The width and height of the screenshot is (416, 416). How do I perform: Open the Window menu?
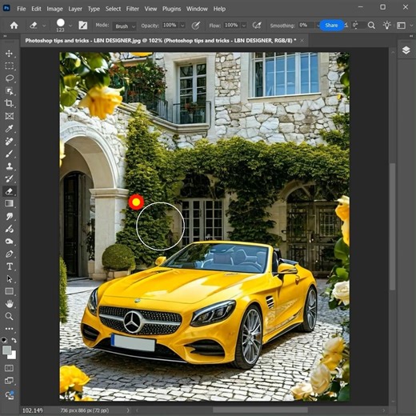click(197, 9)
